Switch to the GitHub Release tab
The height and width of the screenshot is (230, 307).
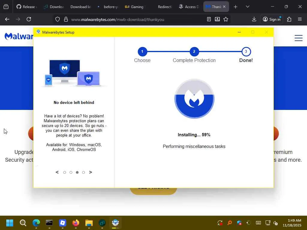(27, 7)
